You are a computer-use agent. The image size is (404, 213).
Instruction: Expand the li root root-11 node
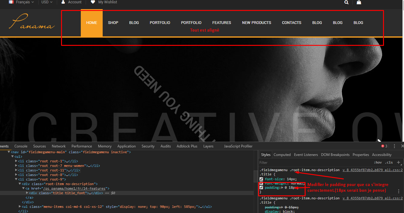point(16,170)
